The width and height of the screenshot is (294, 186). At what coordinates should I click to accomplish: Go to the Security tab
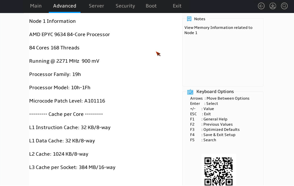(x=125, y=6)
